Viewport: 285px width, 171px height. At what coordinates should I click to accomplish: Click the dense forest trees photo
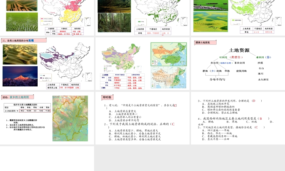[x=114, y=23]
